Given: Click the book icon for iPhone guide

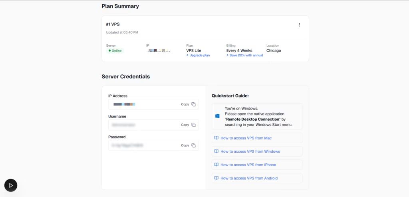Looking at the screenshot, I should pos(216,165).
